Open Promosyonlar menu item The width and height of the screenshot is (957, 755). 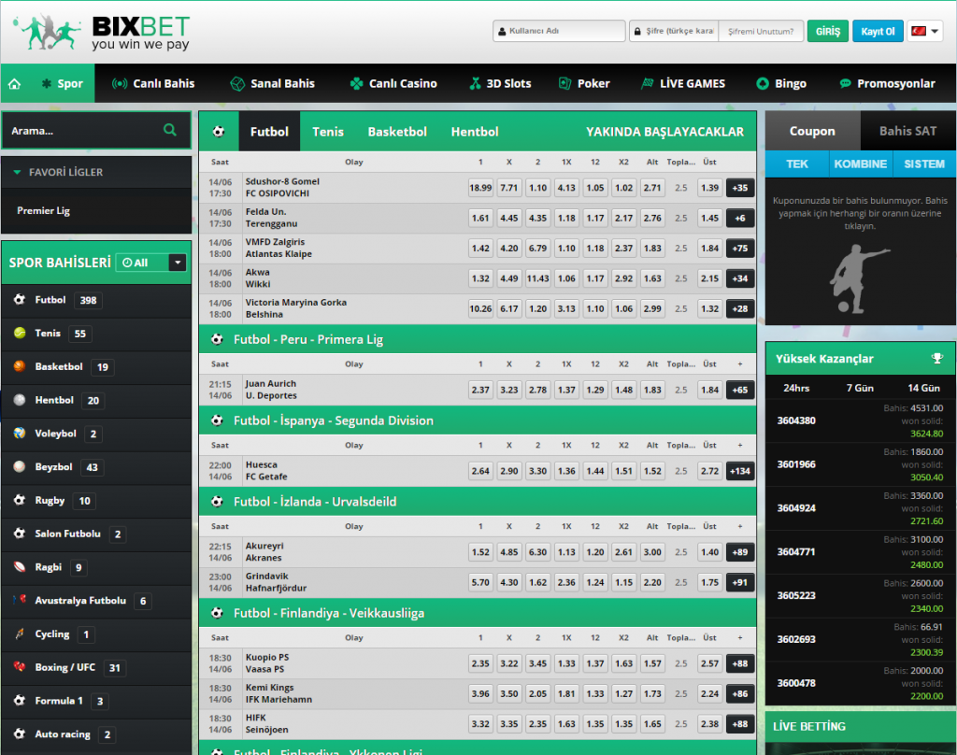pos(888,83)
